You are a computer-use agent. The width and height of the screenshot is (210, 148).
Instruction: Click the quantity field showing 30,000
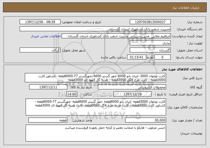coord(146,120)
